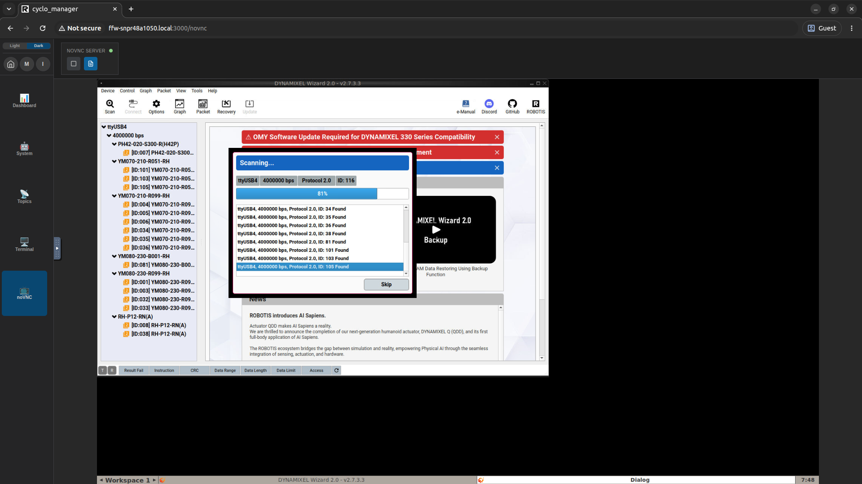Open the GitHub icon

point(512,107)
